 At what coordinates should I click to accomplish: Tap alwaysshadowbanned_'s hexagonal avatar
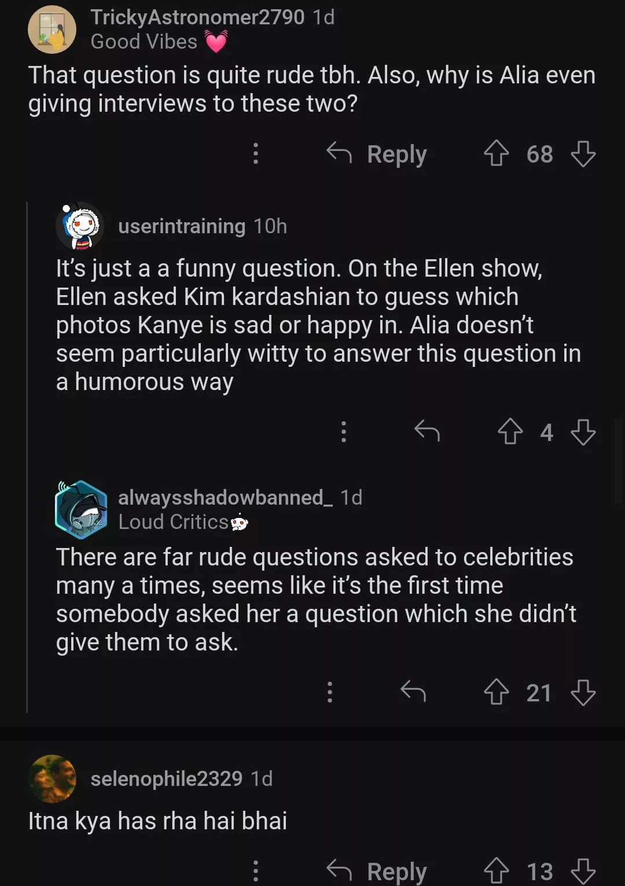[81, 509]
